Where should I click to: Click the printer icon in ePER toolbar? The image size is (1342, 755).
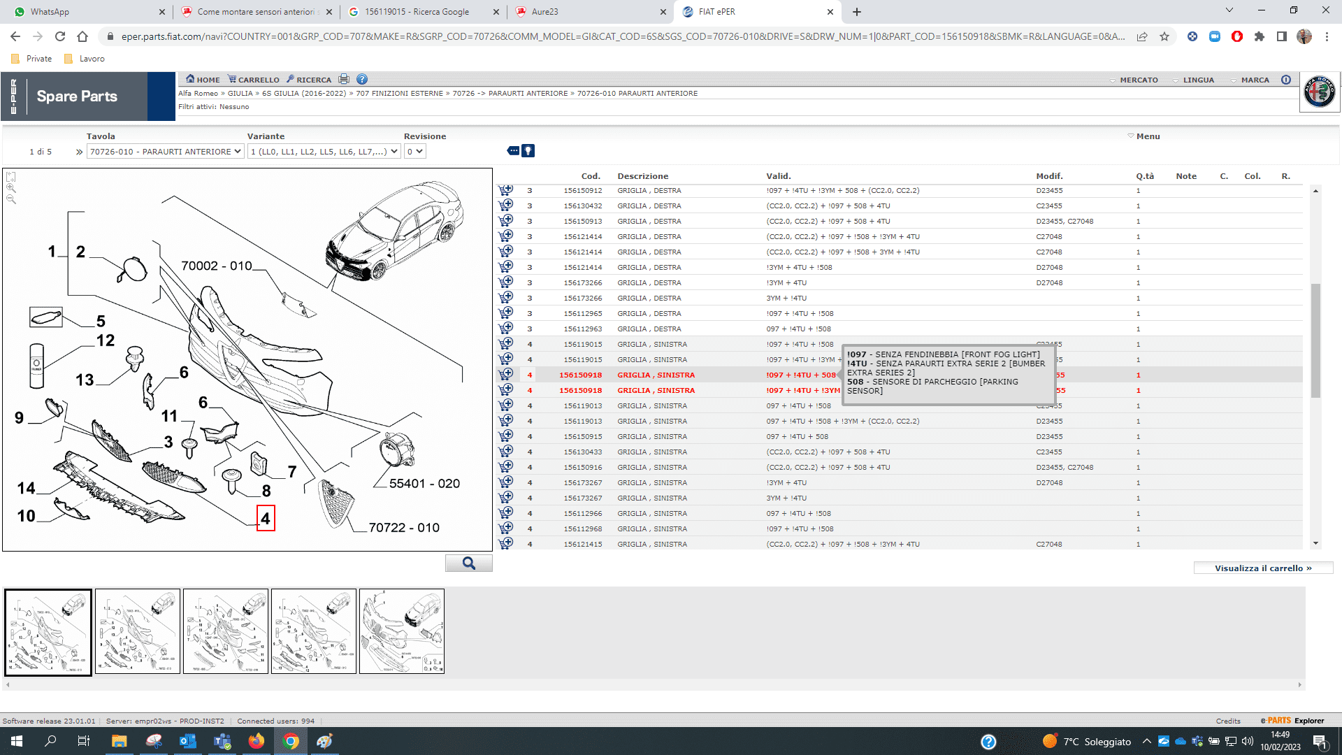(344, 79)
